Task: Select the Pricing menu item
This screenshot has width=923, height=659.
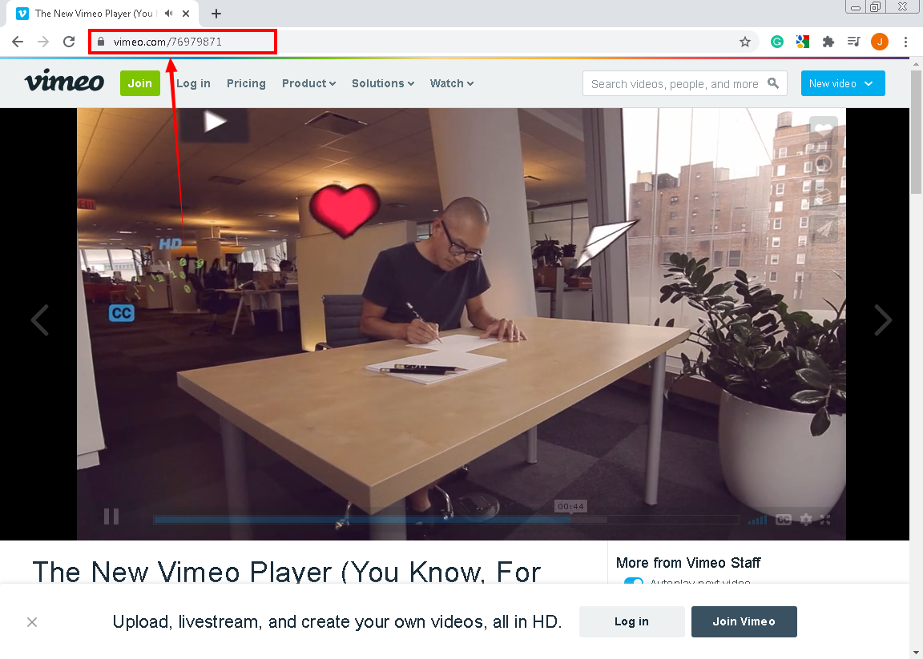Action: (x=246, y=83)
